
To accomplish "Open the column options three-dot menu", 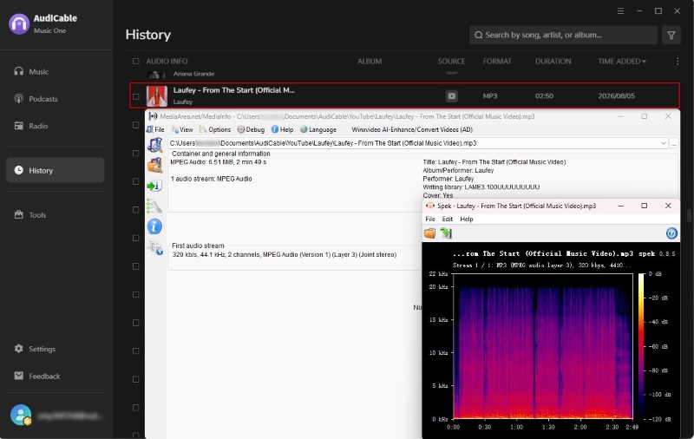I will tap(678, 61).
